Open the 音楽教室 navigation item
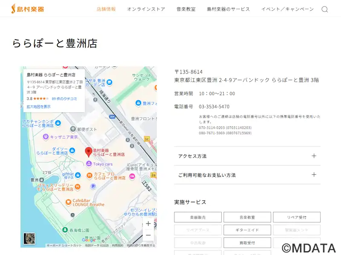 (186, 9)
